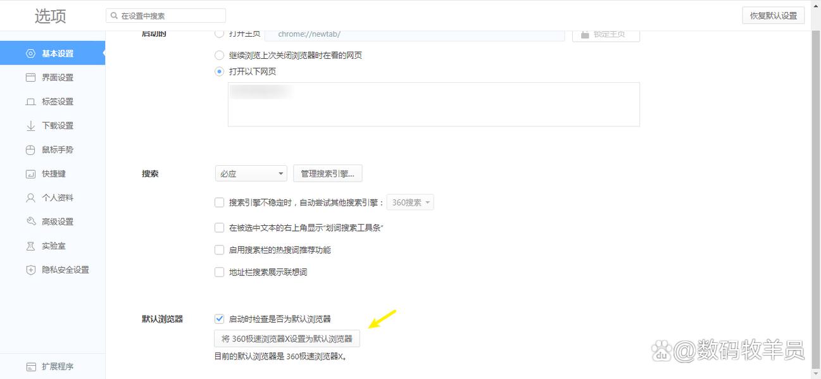Open the 必应 search engine dropdown
This screenshot has height=379, width=821.
[x=251, y=172]
